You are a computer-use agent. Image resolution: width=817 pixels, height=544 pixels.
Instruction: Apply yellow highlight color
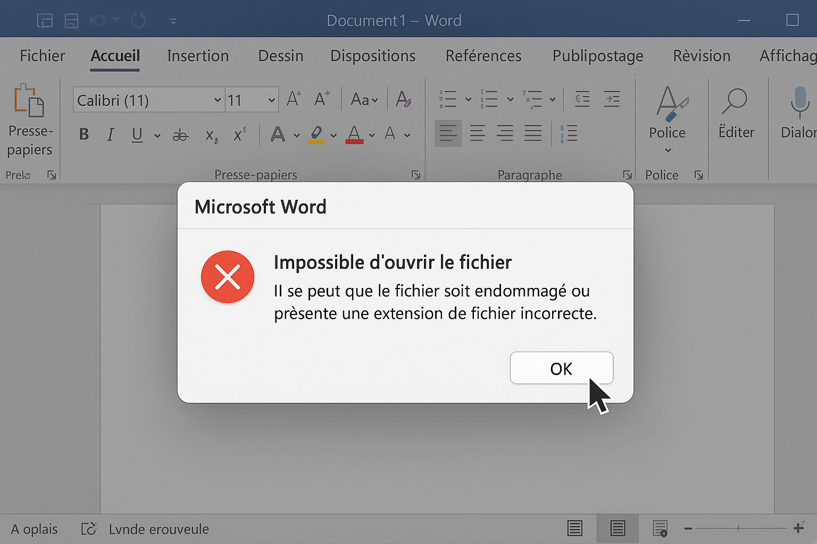click(x=316, y=135)
